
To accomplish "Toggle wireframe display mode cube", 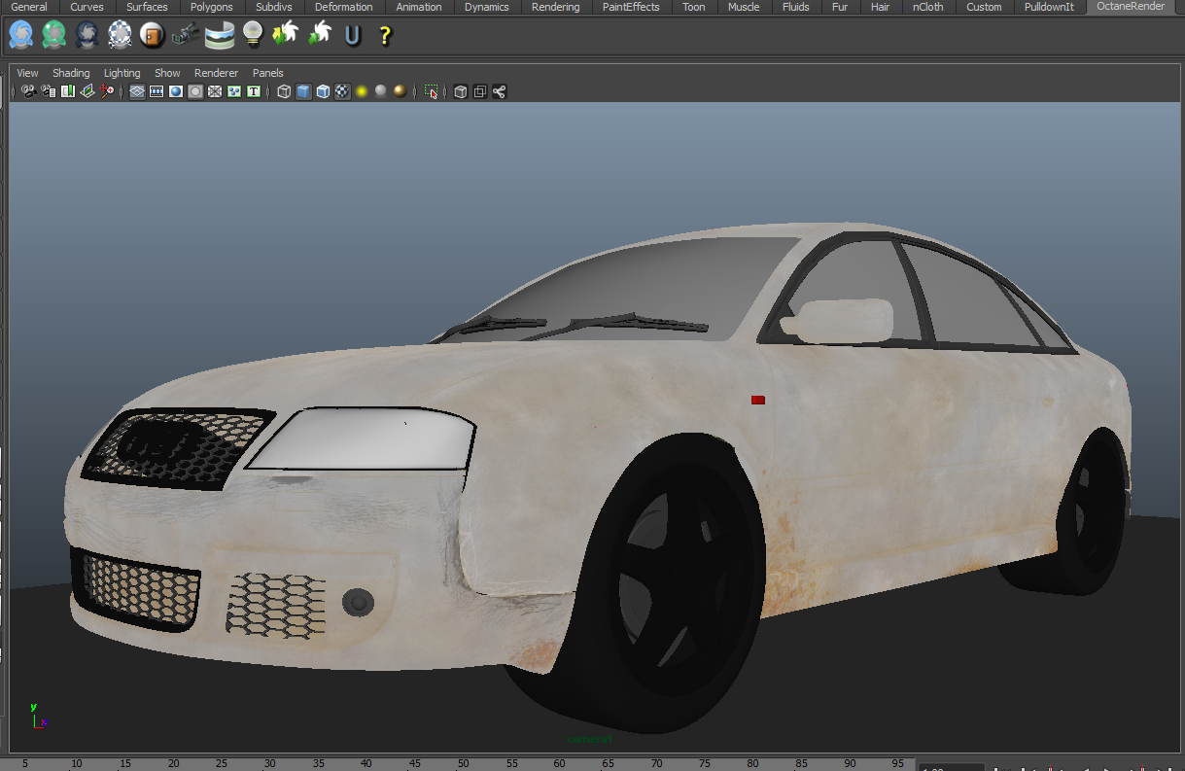I will (284, 91).
